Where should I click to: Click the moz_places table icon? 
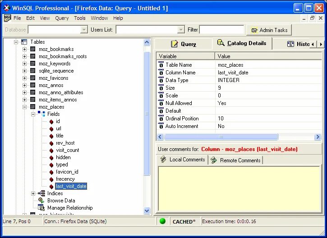(33, 107)
